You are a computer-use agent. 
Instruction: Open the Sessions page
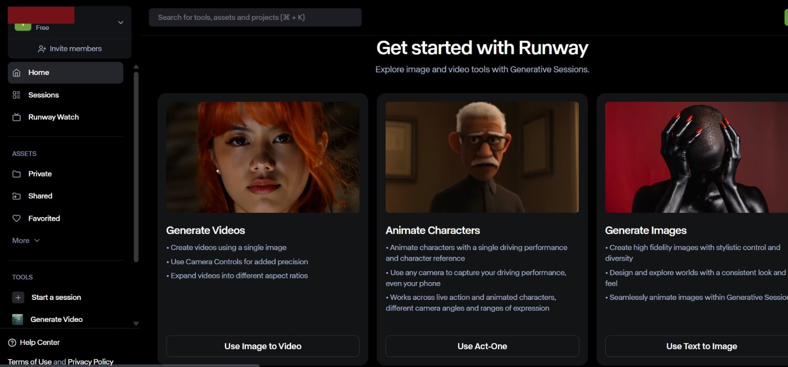[66, 95]
